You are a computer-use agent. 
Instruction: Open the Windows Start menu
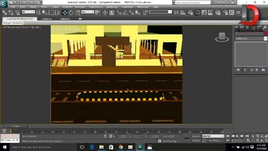tap(5, 147)
